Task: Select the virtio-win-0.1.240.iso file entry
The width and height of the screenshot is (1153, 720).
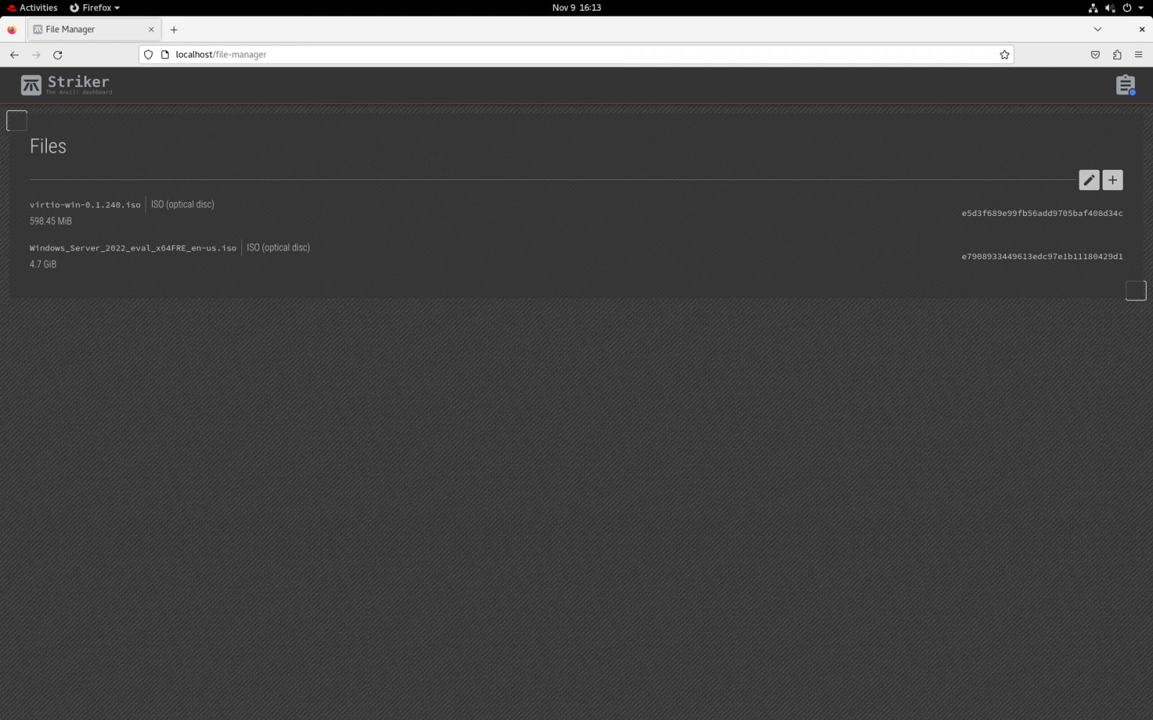Action: (85, 205)
